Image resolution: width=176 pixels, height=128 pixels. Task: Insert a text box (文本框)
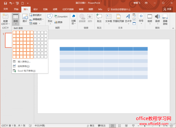109,18
